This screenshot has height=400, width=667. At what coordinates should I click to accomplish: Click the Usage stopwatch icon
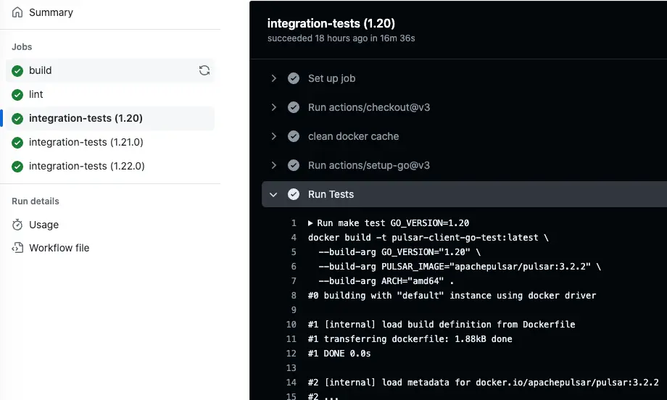[17, 225]
